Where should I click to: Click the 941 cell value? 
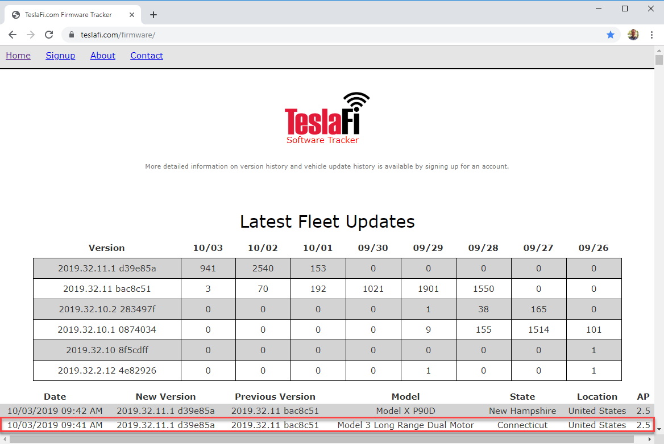[x=208, y=268]
